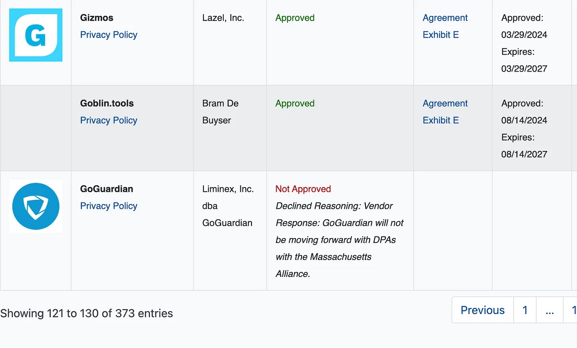
Task: Click the Gizmos product name
Action: tap(97, 18)
